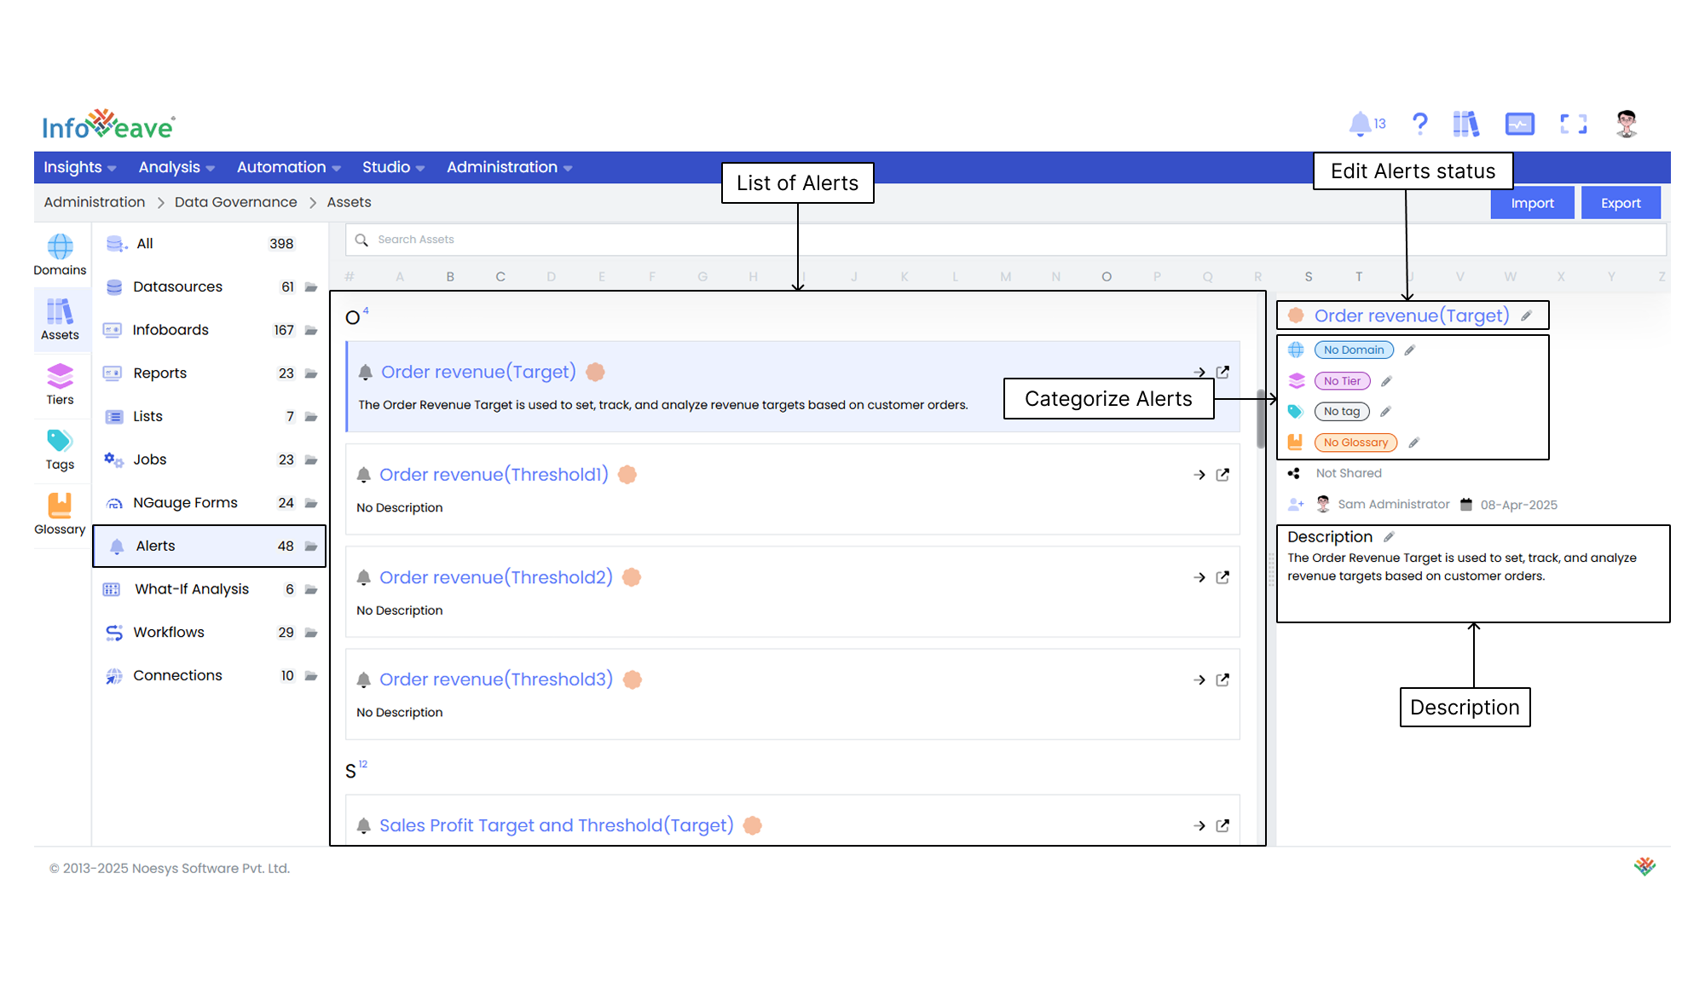Expand the Analysis menu
The height and width of the screenshot is (989, 1705).
pos(176,167)
